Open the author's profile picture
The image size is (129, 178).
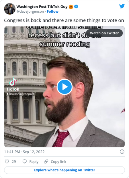coord(10,9)
